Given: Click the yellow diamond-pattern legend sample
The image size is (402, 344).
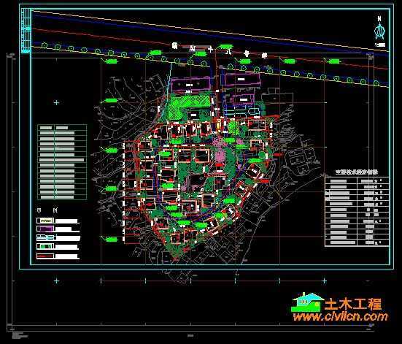Looking at the screenshot, I should click(45, 221).
